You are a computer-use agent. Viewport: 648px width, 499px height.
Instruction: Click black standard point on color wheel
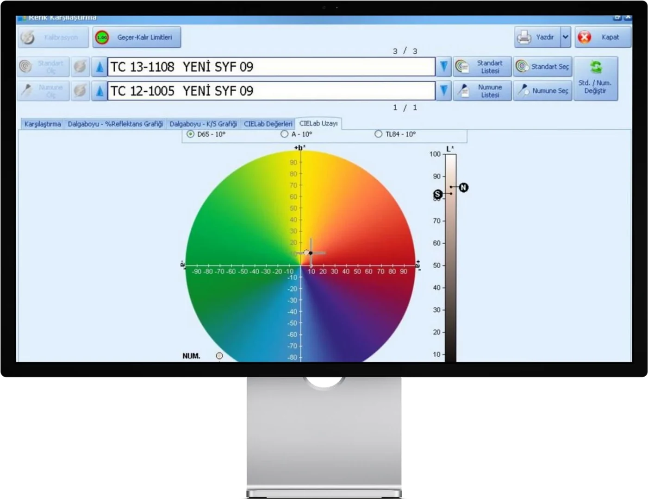[x=311, y=253]
